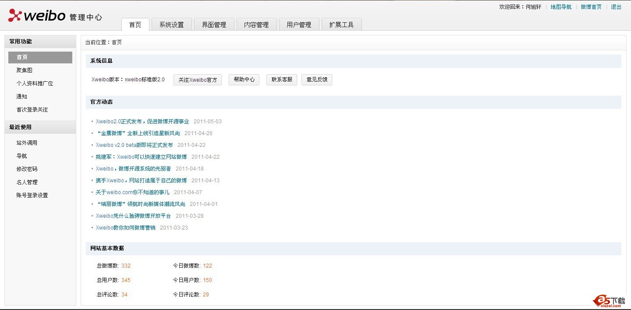Open news Xweibo2.0正式发布 article link

[142, 122]
